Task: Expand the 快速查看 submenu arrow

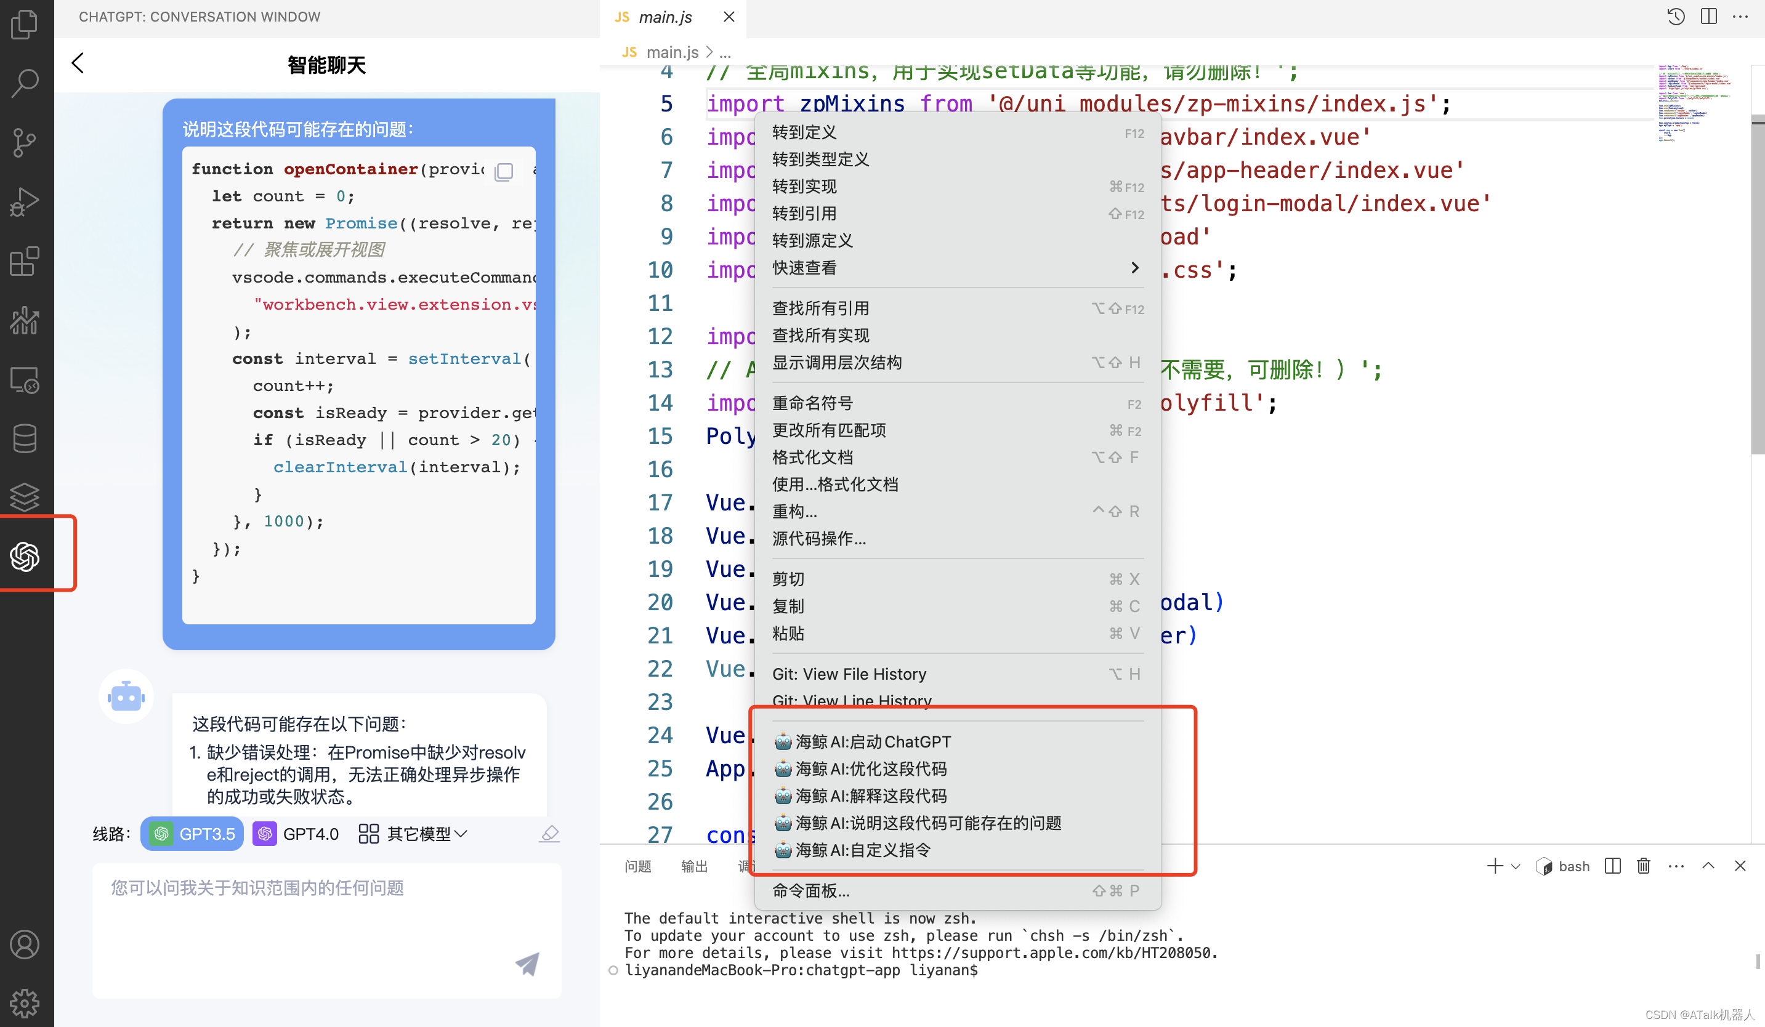Action: coord(1134,267)
